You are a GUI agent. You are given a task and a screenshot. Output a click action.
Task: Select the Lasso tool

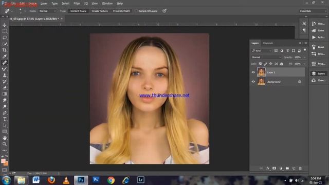(x=5, y=38)
